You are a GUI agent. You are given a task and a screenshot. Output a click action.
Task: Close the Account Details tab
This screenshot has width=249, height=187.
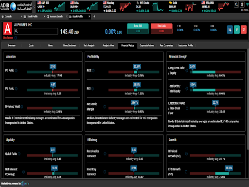[x=67, y=17]
